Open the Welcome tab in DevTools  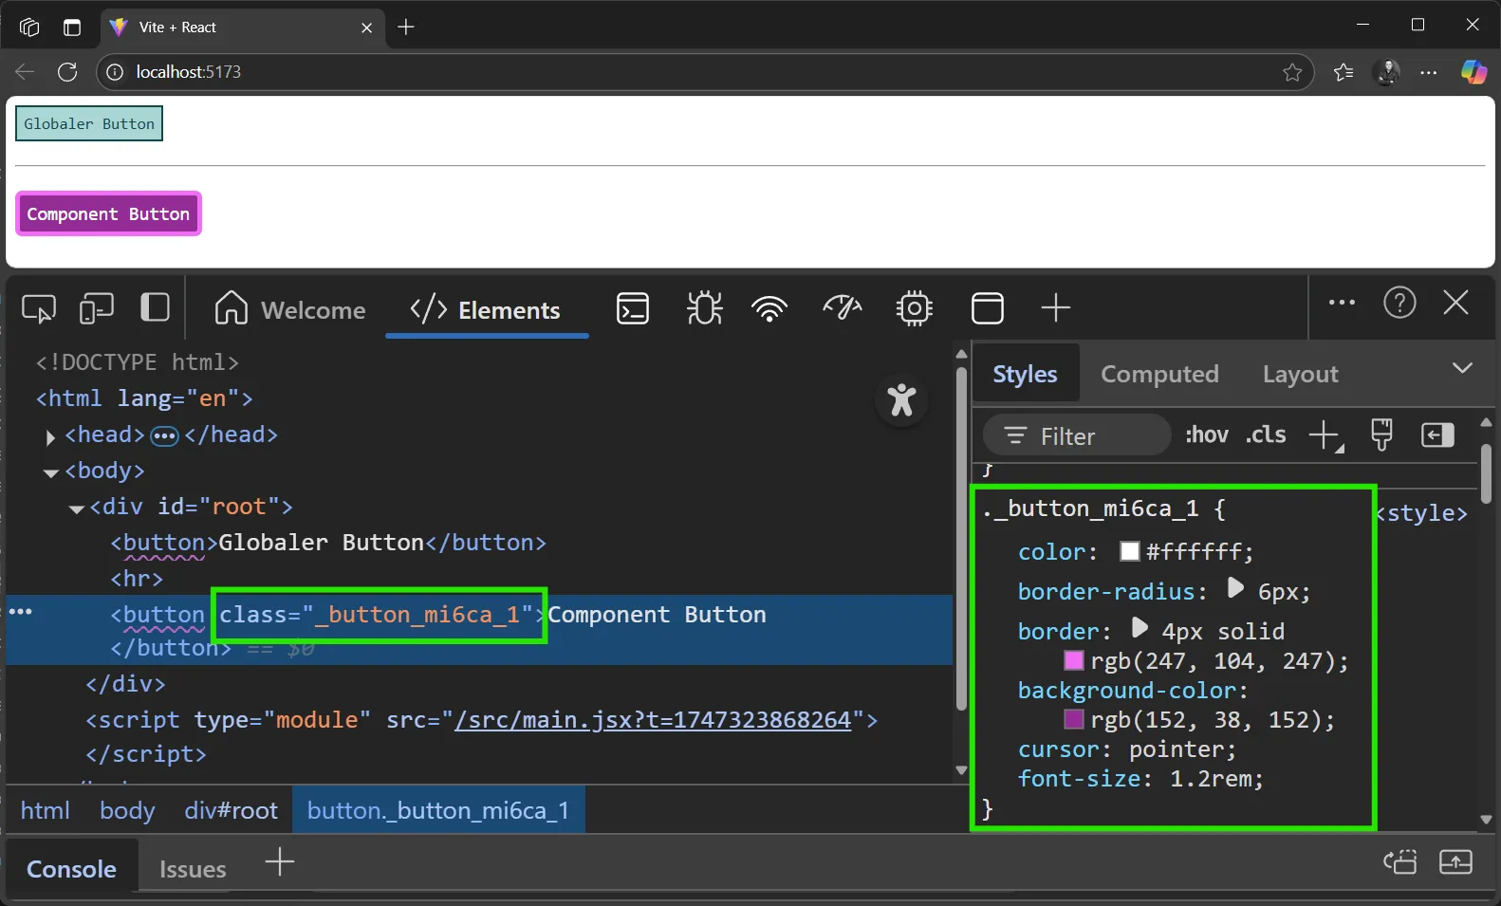tap(289, 309)
